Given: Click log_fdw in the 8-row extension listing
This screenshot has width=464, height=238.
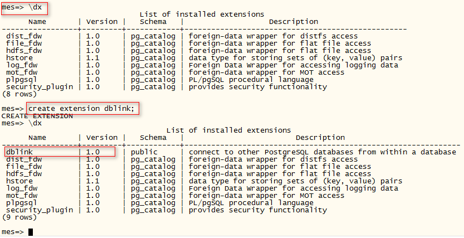Looking at the screenshot, I should click(x=22, y=65).
